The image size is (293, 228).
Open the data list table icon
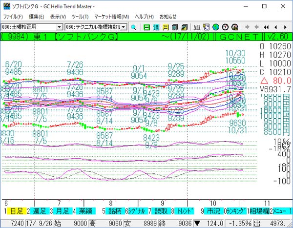(x=197, y=27)
